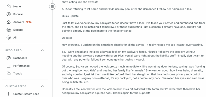Click the Home house icon
This screenshot has width=206, height=97.
click(9, 7)
